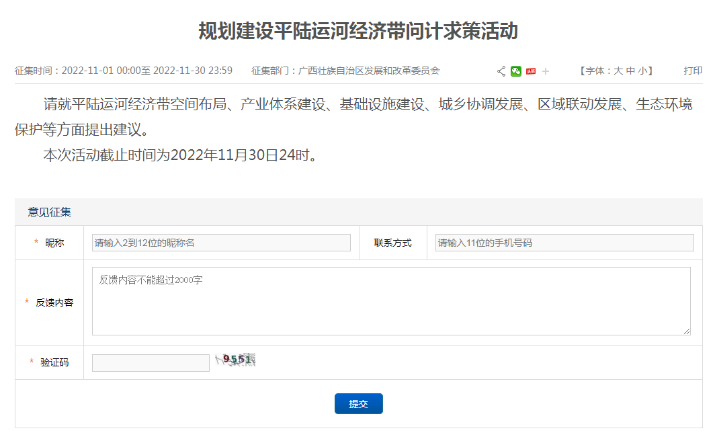This screenshot has height=443, width=717.
Task: Set font size to medium (中)
Action: tap(630, 71)
